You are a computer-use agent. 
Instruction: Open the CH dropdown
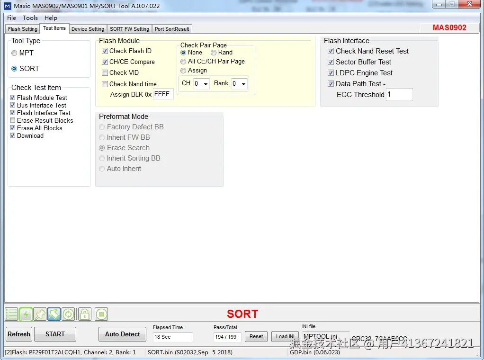[x=201, y=84]
